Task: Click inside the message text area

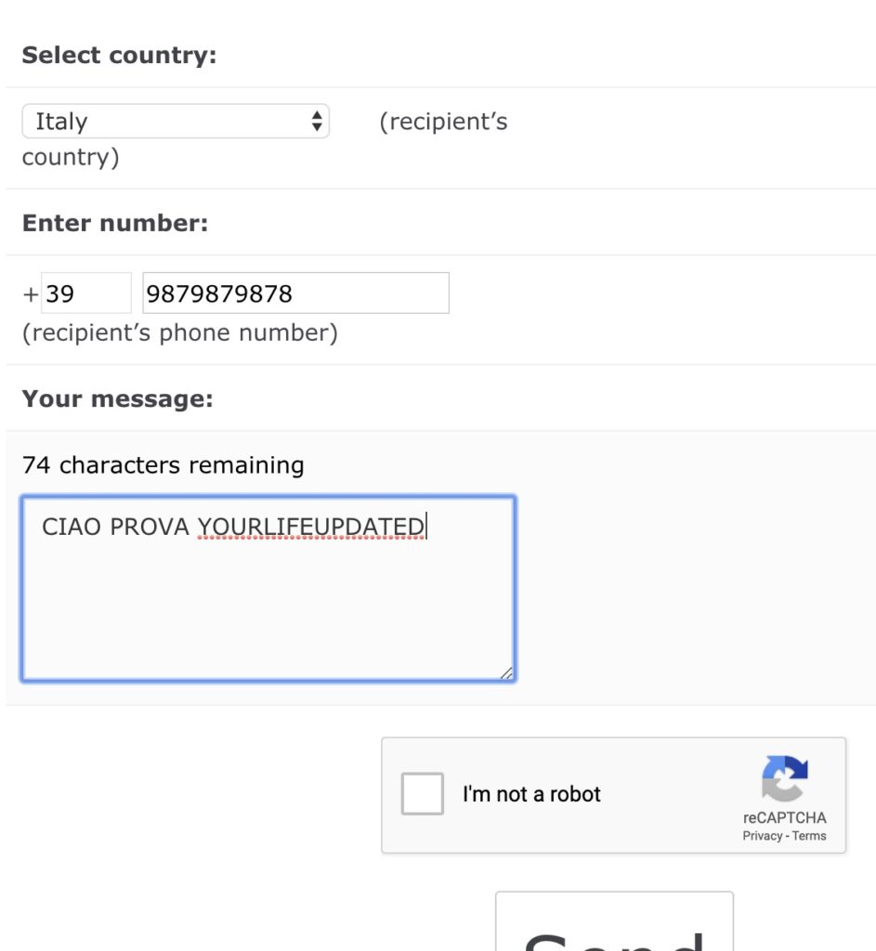Action: [x=268, y=604]
